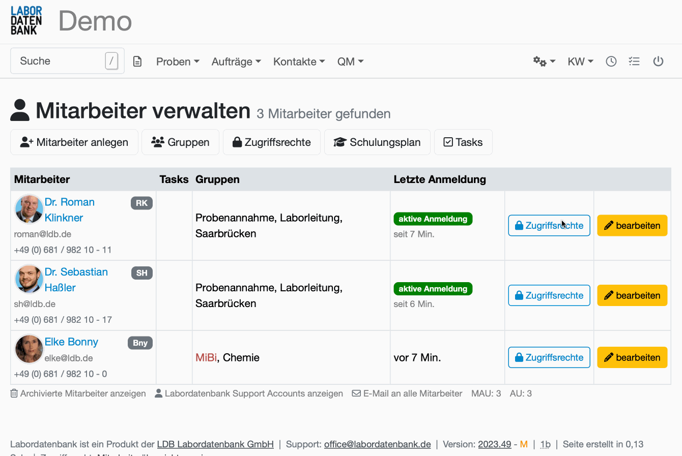The height and width of the screenshot is (456, 682).
Task: Show Labordatenbank support accounts
Action: pos(248,393)
